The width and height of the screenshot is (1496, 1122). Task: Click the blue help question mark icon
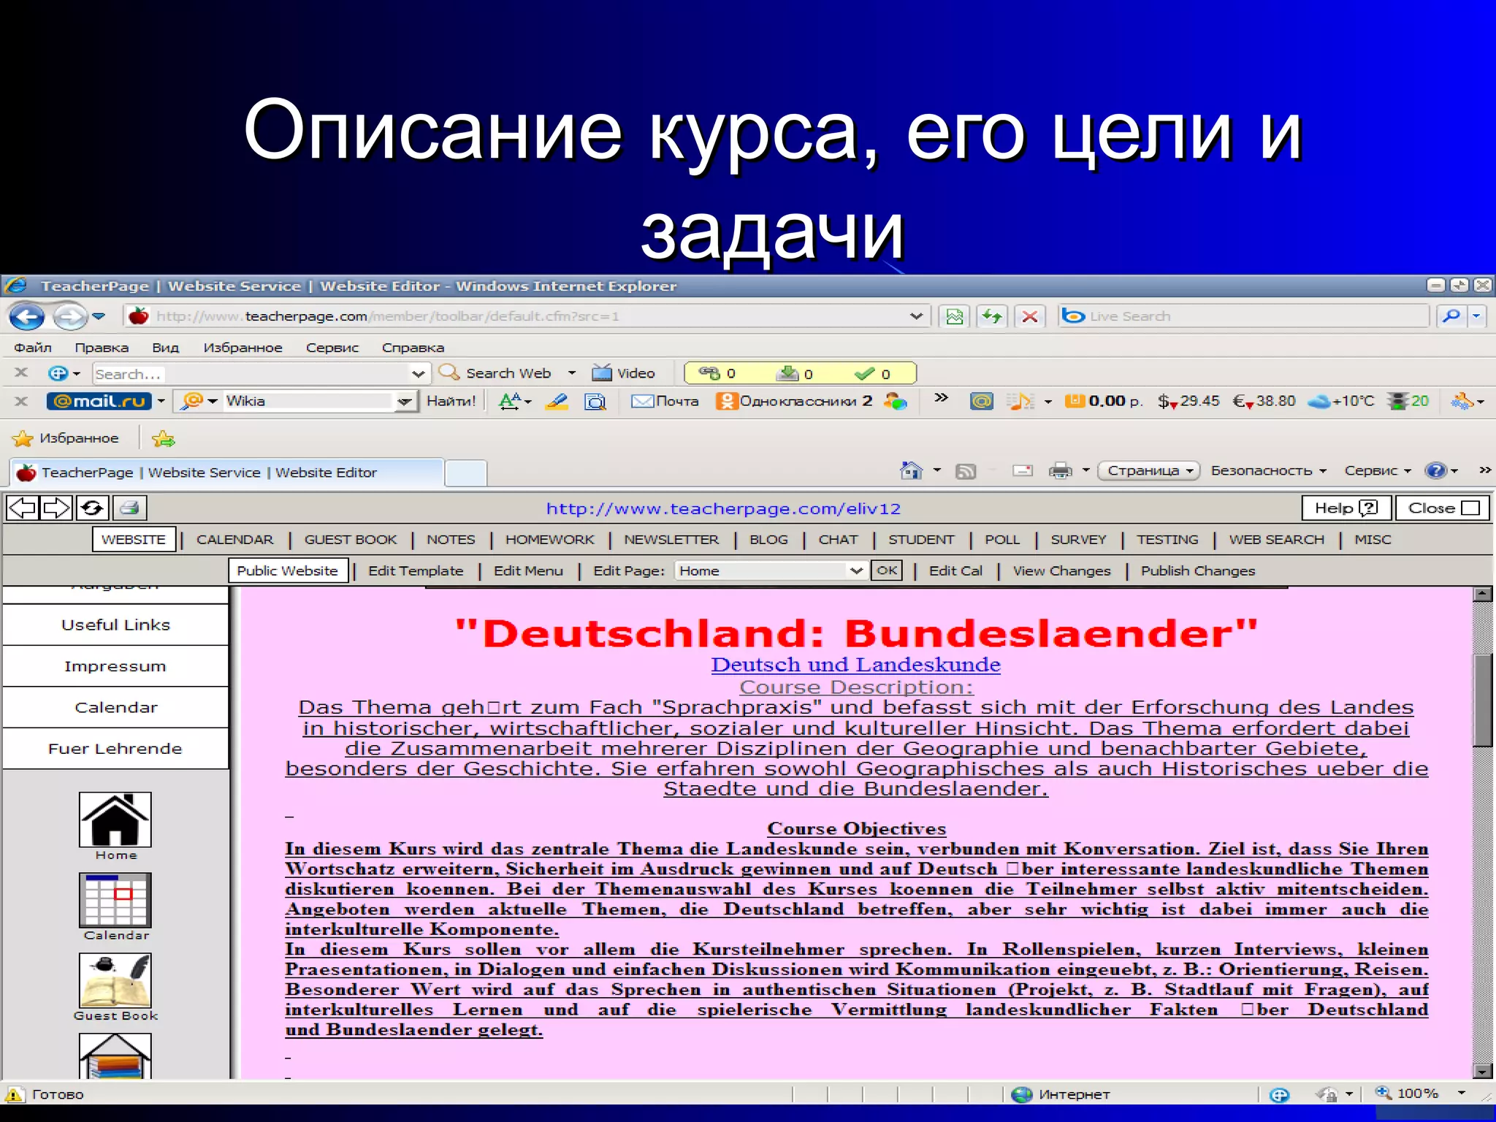pos(1435,470)
